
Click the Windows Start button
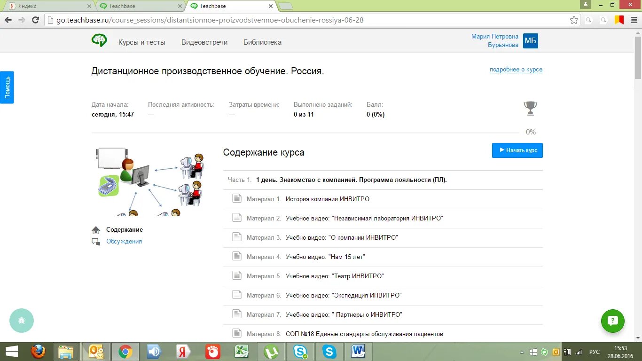[x=11, y=352]
